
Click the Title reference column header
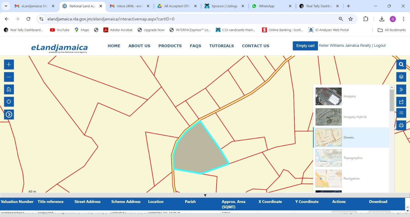coord(50,202)
